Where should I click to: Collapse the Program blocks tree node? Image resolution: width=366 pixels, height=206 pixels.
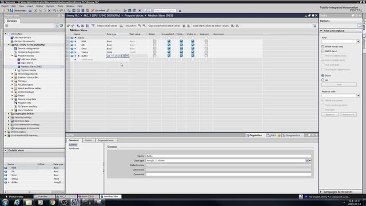[13, 56]
